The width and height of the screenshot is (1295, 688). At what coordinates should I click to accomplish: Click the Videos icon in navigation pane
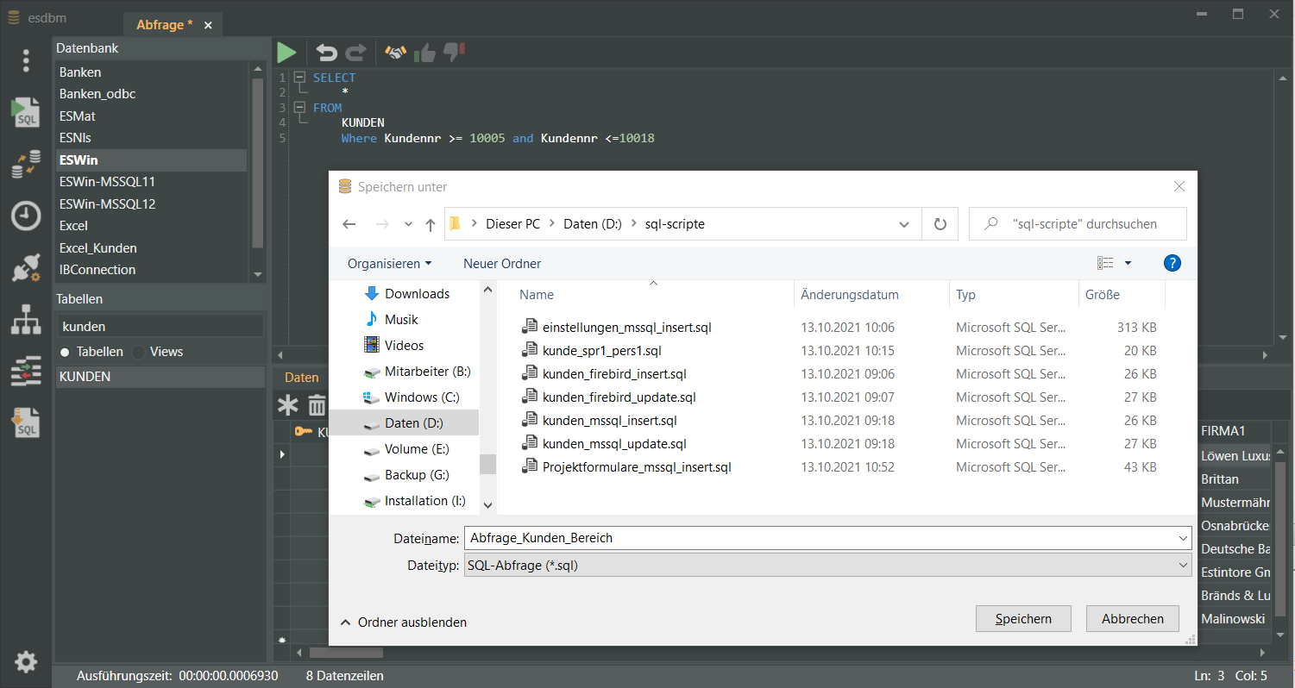tap(372, 345)
